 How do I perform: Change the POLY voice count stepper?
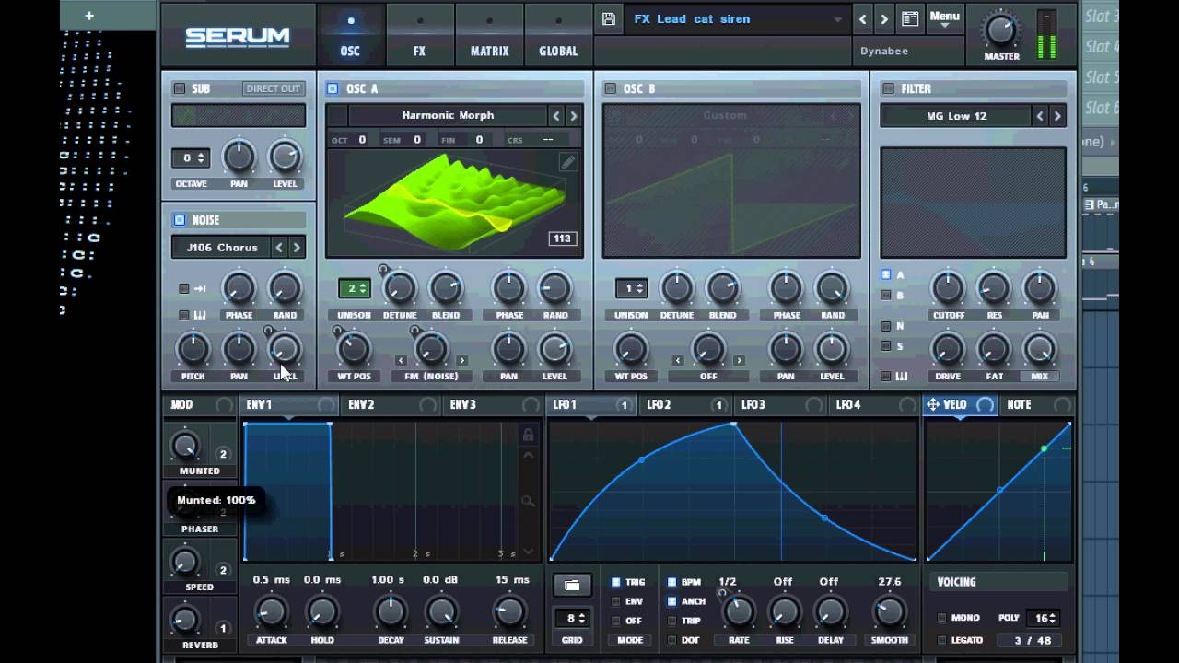click(x=1045, y=618)
